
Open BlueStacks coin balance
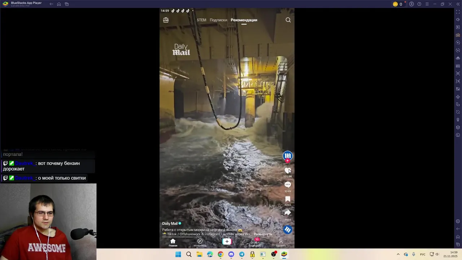point(397,4)
